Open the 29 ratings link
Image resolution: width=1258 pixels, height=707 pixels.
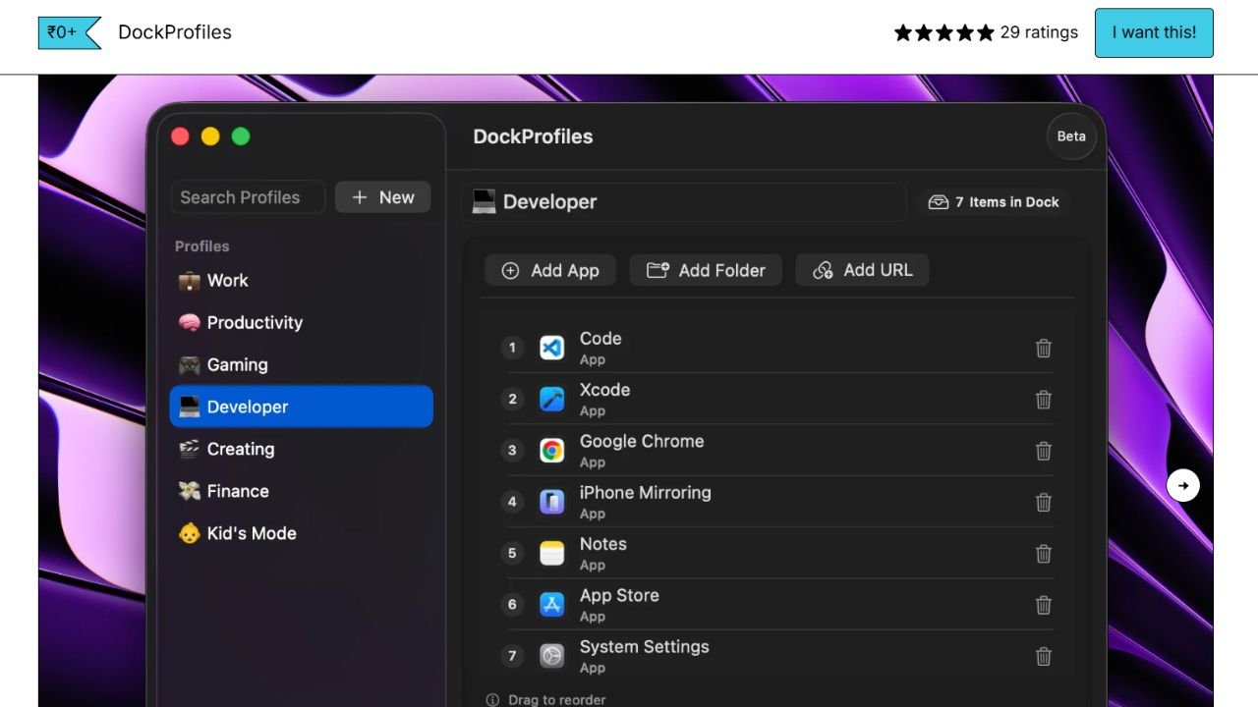(x=1039, y=32)
